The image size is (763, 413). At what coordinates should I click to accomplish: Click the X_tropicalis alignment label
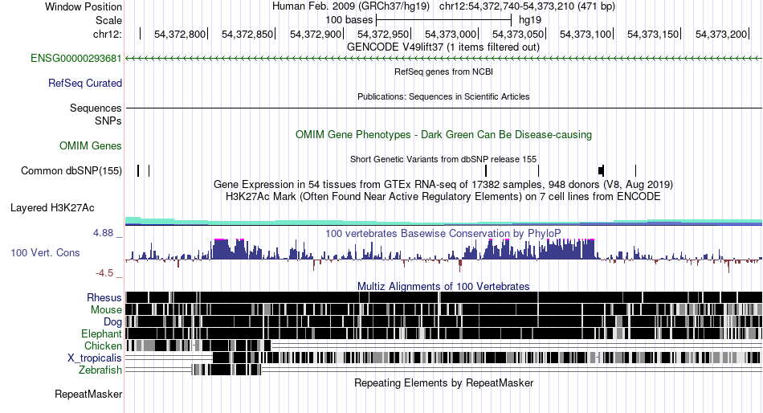point(95,358)
